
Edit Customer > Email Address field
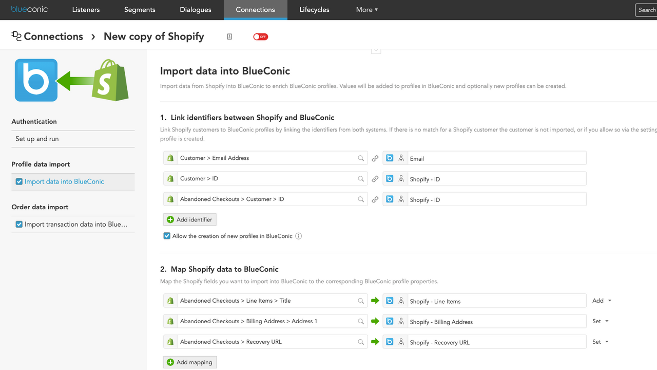click(273, 158)
